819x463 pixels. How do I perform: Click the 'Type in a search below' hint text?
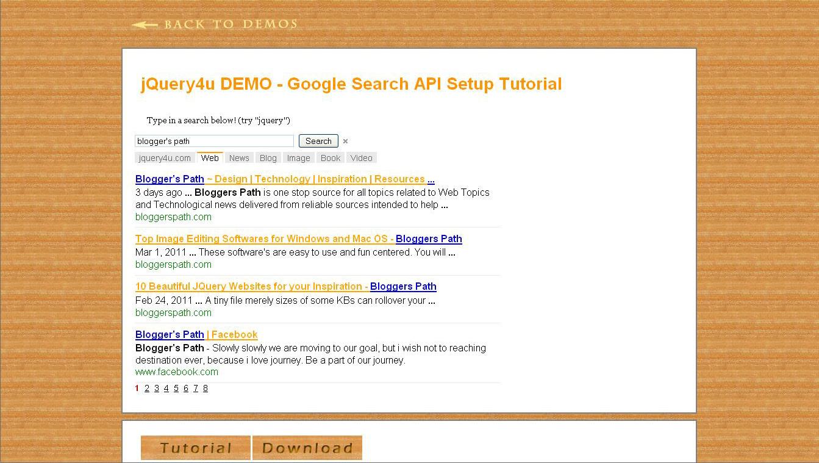tap(218, 121)
